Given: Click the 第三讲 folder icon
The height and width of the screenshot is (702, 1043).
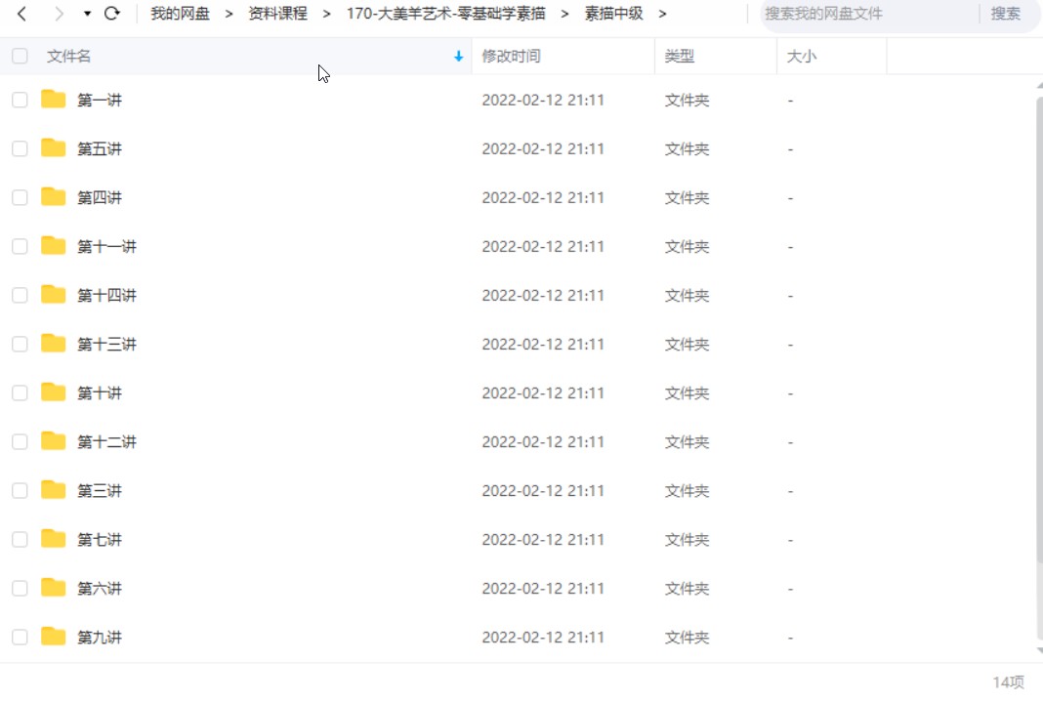Looking at the screenshot, I should click(x=53, y=490).
